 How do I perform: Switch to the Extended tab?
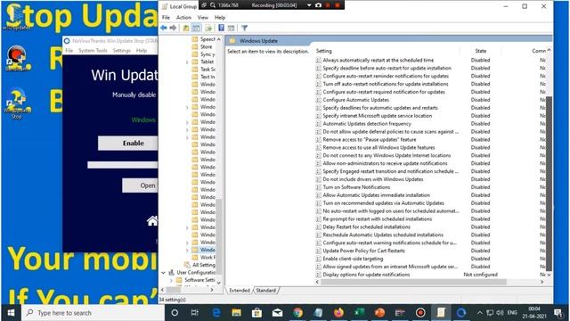[240, 291]
